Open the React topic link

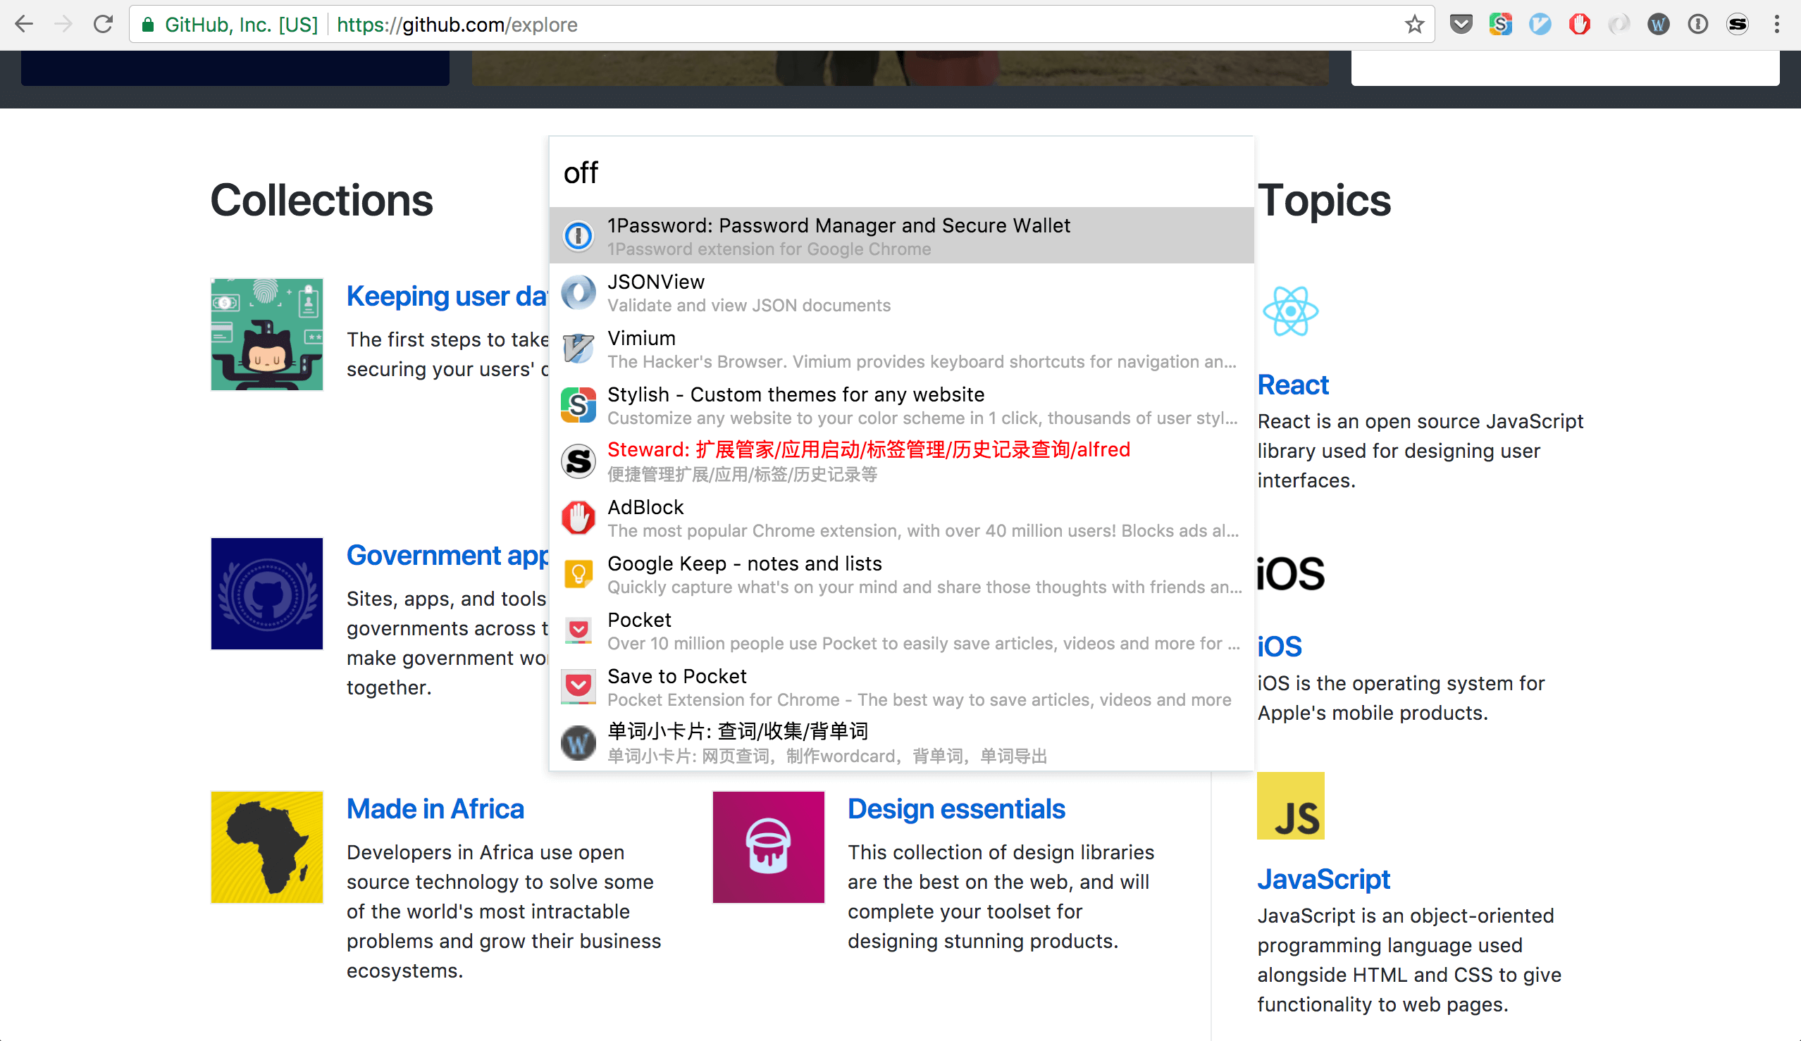coord(1292,385)
